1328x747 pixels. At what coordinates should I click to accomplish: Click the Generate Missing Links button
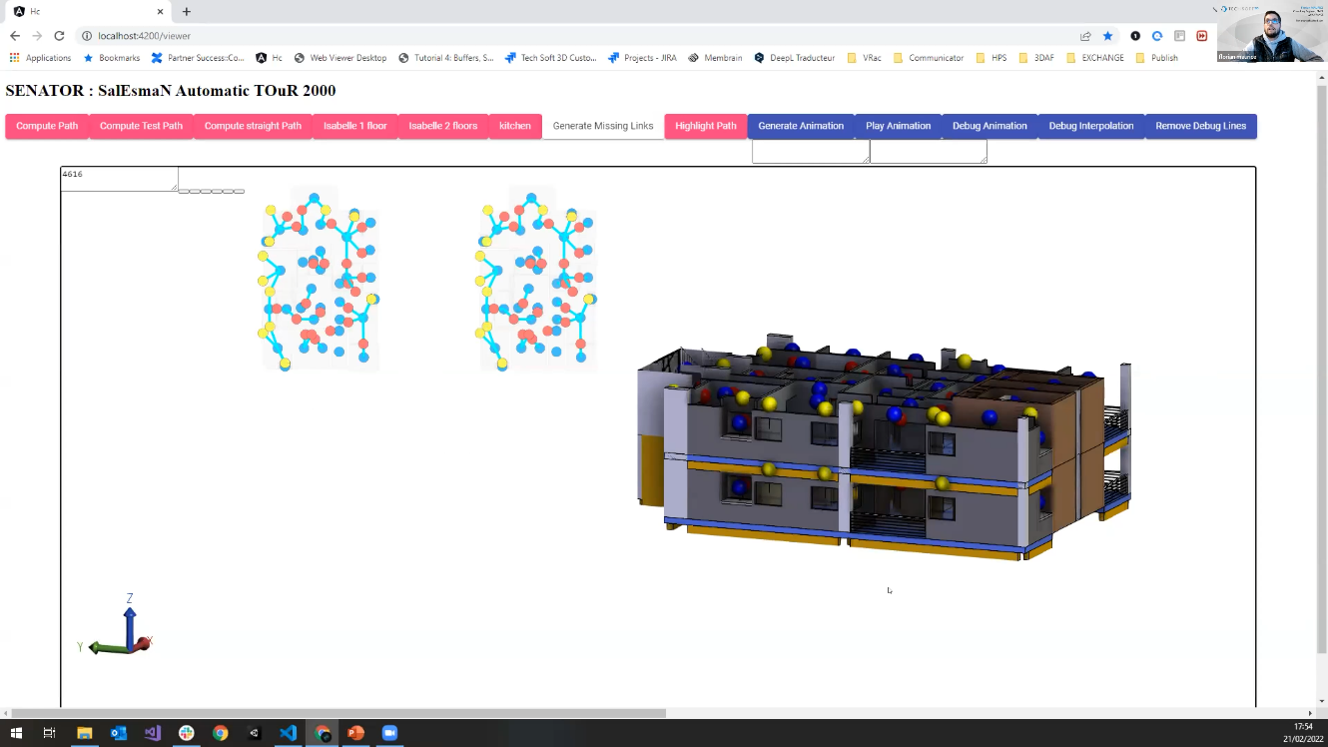coord(603,126)
